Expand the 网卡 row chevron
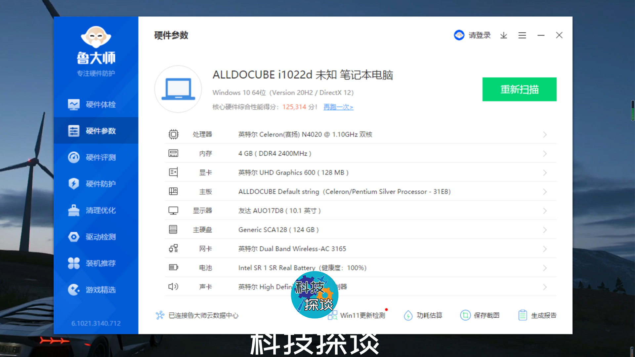Screen dimensions: 635x357 tap(545, 249)
